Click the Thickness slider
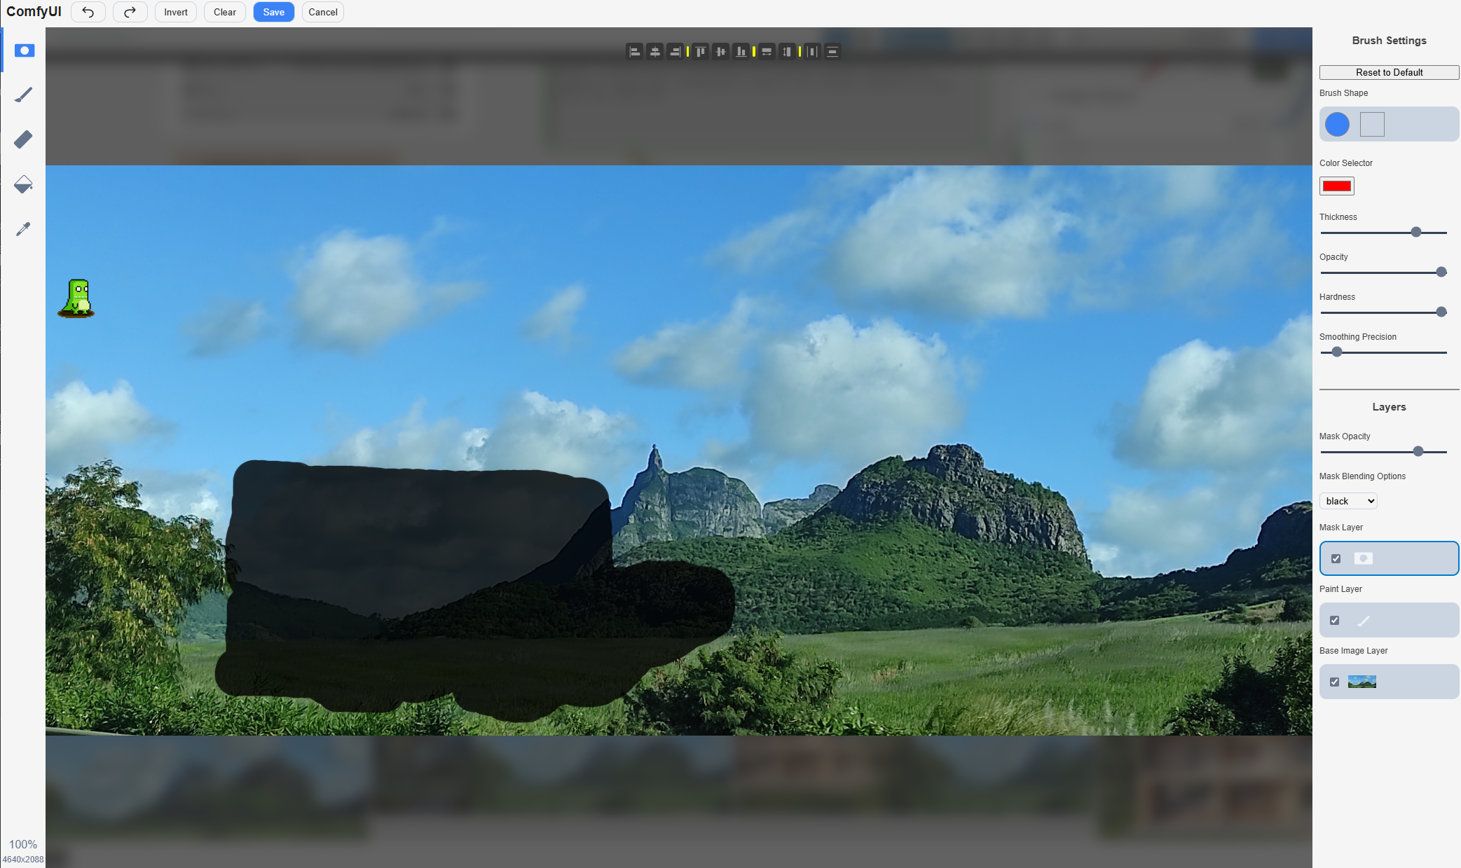Screen dimensions: 1461x868 [x=1384, y=232]
